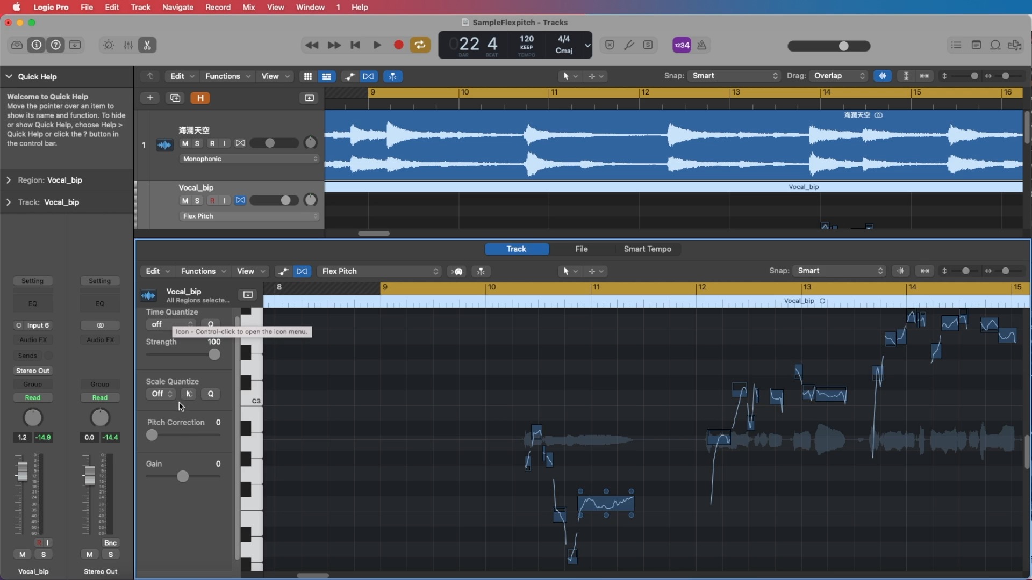Open the Navigate menu

point(178,7)
